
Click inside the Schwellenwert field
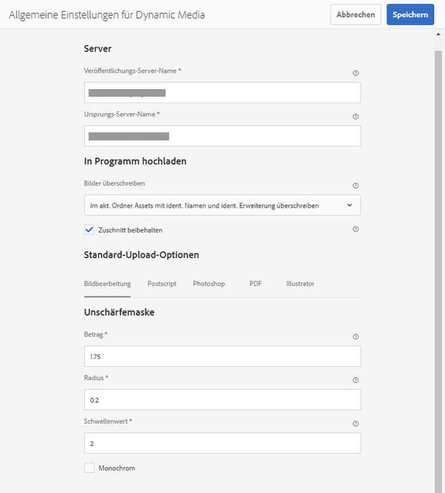223,443
